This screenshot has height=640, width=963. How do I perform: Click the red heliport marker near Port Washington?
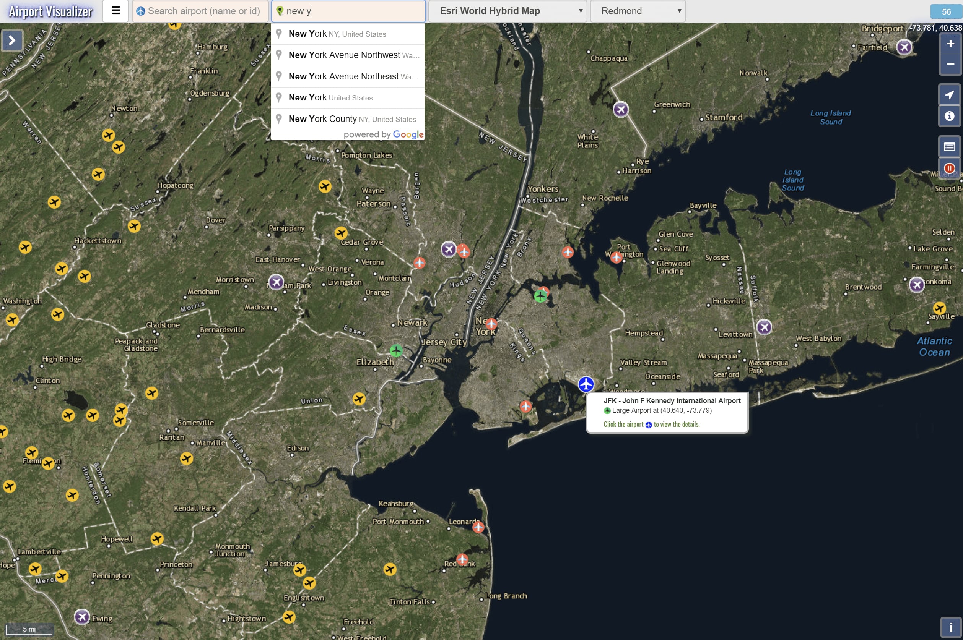click(x=616, y=257)
